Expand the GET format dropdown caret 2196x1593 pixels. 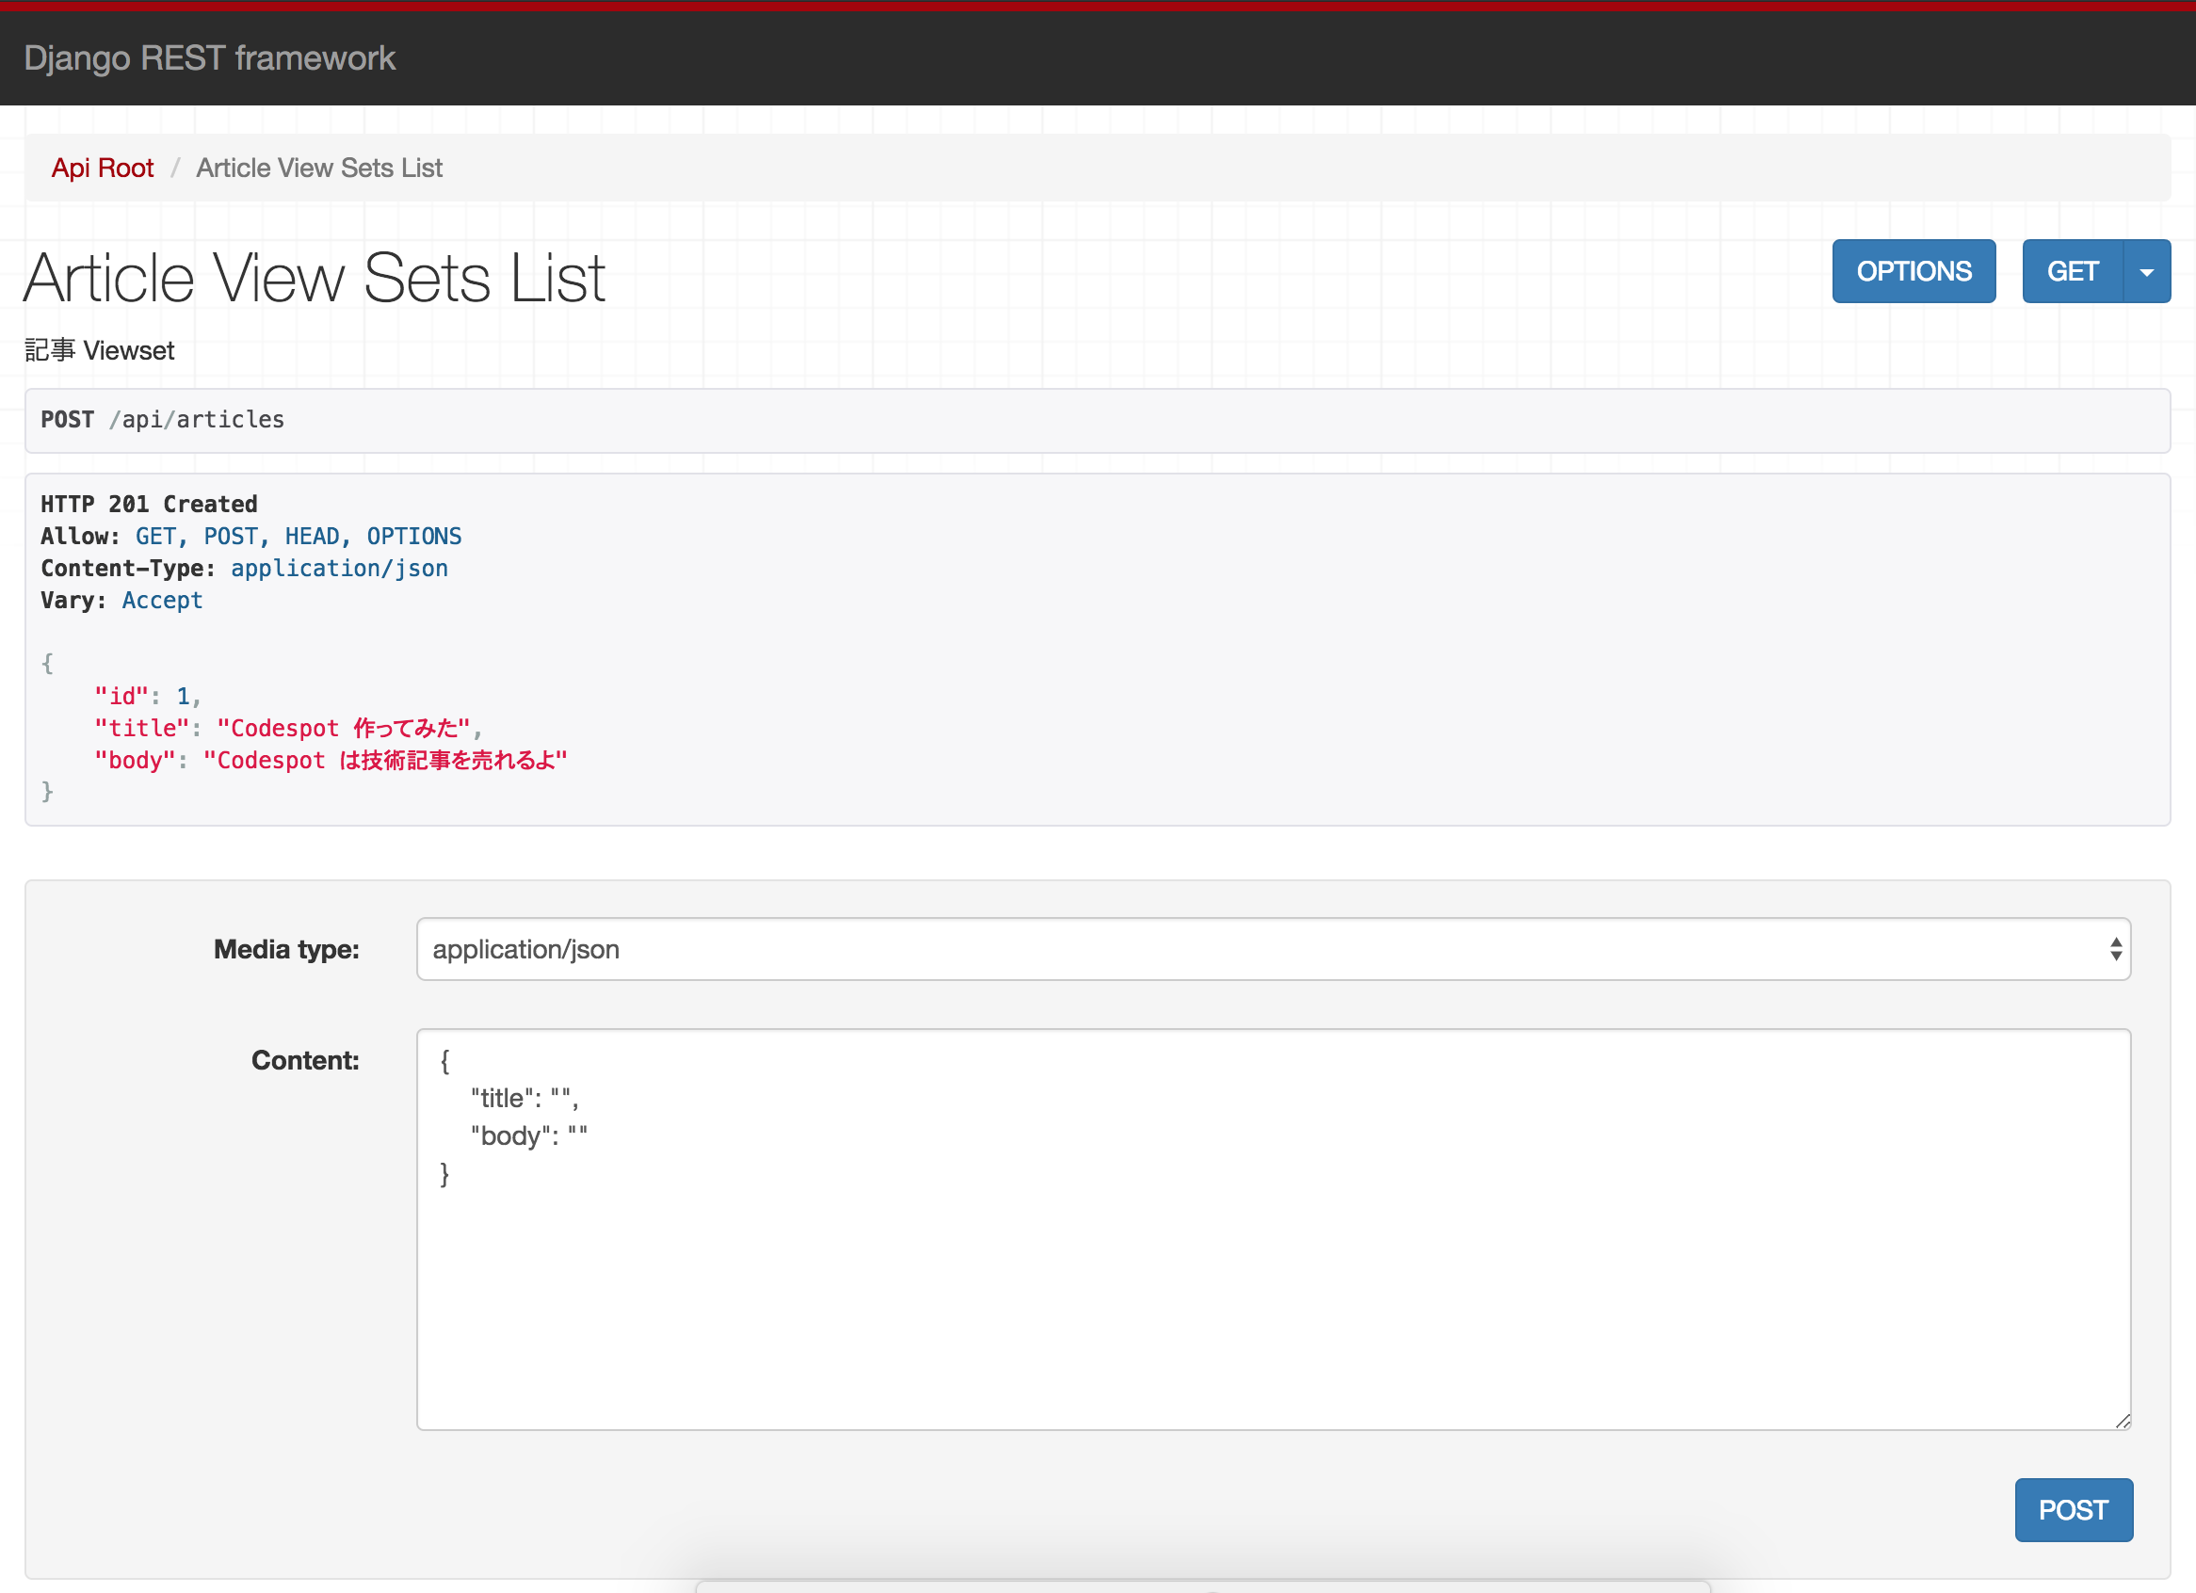point(2146,272)
